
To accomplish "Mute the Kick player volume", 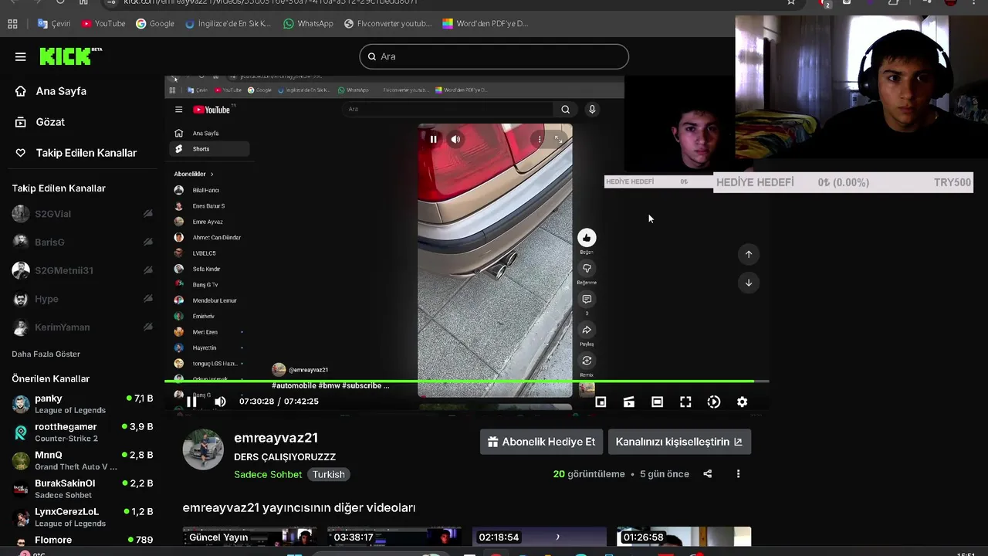I will coord(220,402).
